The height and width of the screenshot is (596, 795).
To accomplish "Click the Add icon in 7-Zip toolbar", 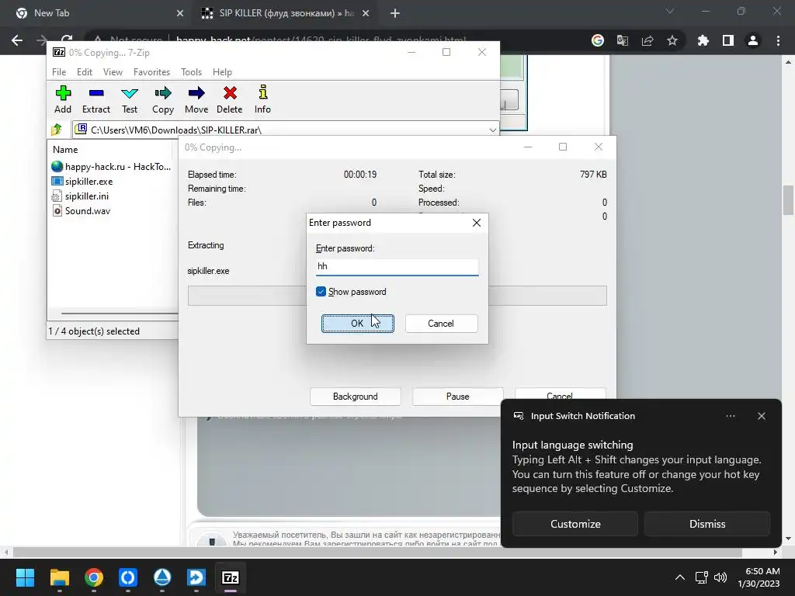I will click(63, 99).
